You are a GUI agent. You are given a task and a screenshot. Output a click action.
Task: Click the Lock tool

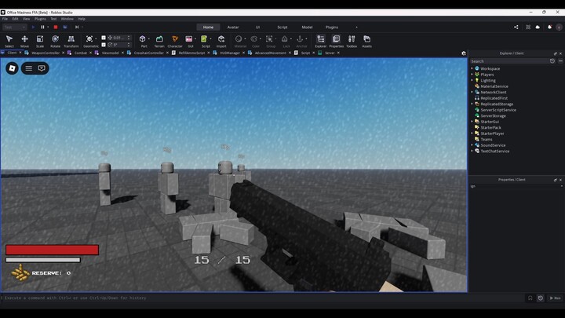pyautogui.click(x=285, y=39)
